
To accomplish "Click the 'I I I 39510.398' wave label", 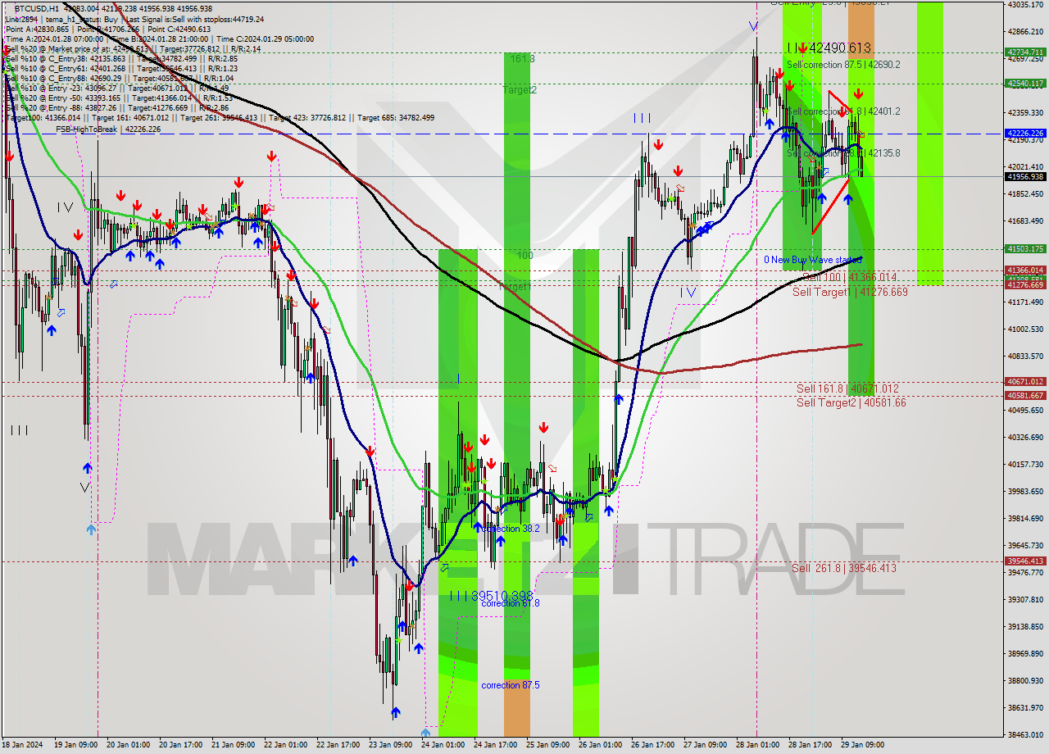I will (491, 595).
